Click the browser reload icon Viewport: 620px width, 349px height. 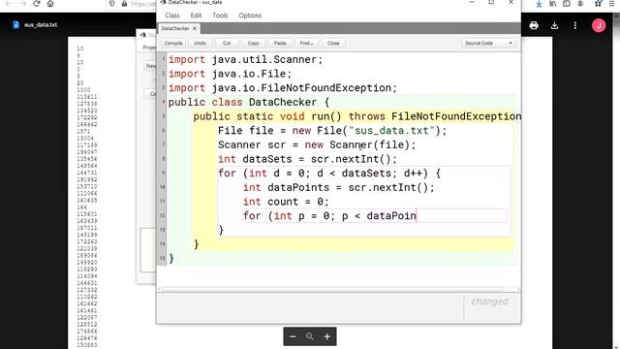tap(37, 4)
